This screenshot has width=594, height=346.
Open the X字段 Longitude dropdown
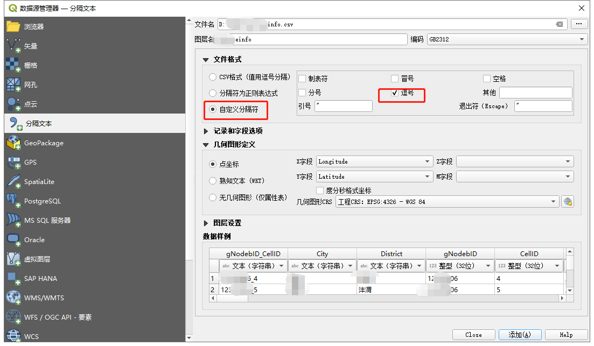(x=374, y=161)
